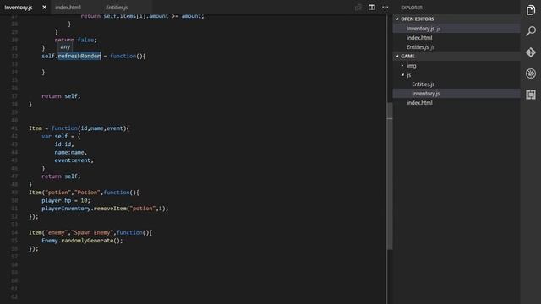
Task: Click the editor vertical scrollbar thumb
Action: pos(390,176)
